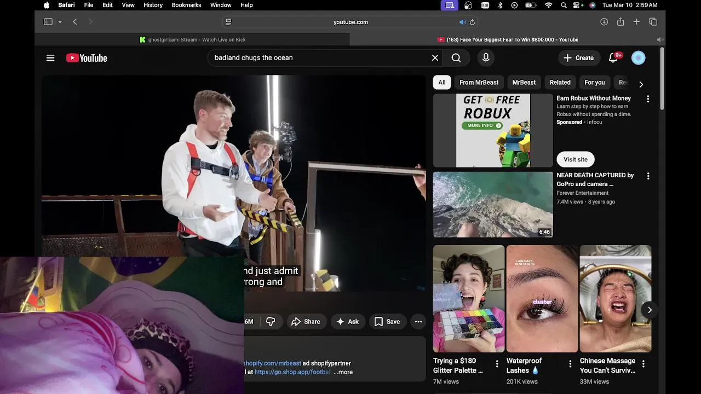Open the GET FREE ROBUX ad thumbnail
This screenshot has width=701, height=394.
[493, 130]
